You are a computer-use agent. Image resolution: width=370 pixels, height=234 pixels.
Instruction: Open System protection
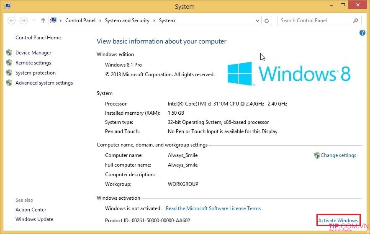36,73
